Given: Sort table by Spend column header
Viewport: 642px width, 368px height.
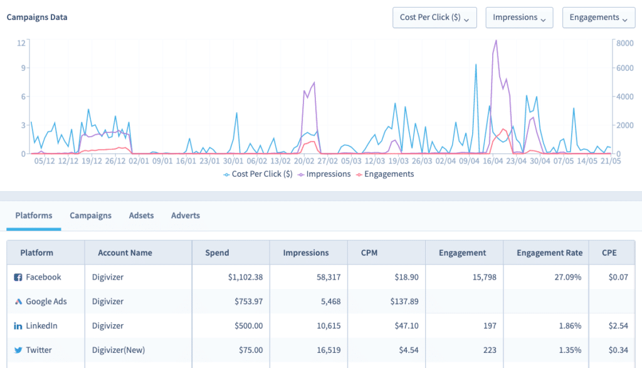Looking at the screenshot, I should click(218, 253).
